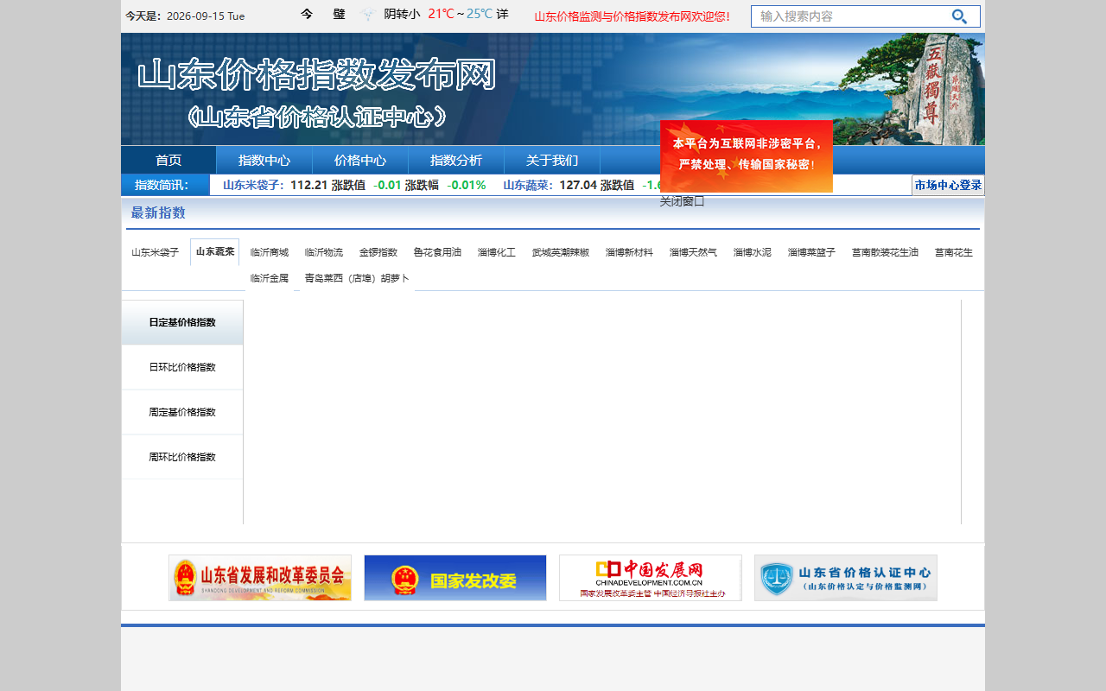This screenshot has width=1106, height=691.
Task: Focus the 输入搜索内容 search field
Action: point(851,16)
